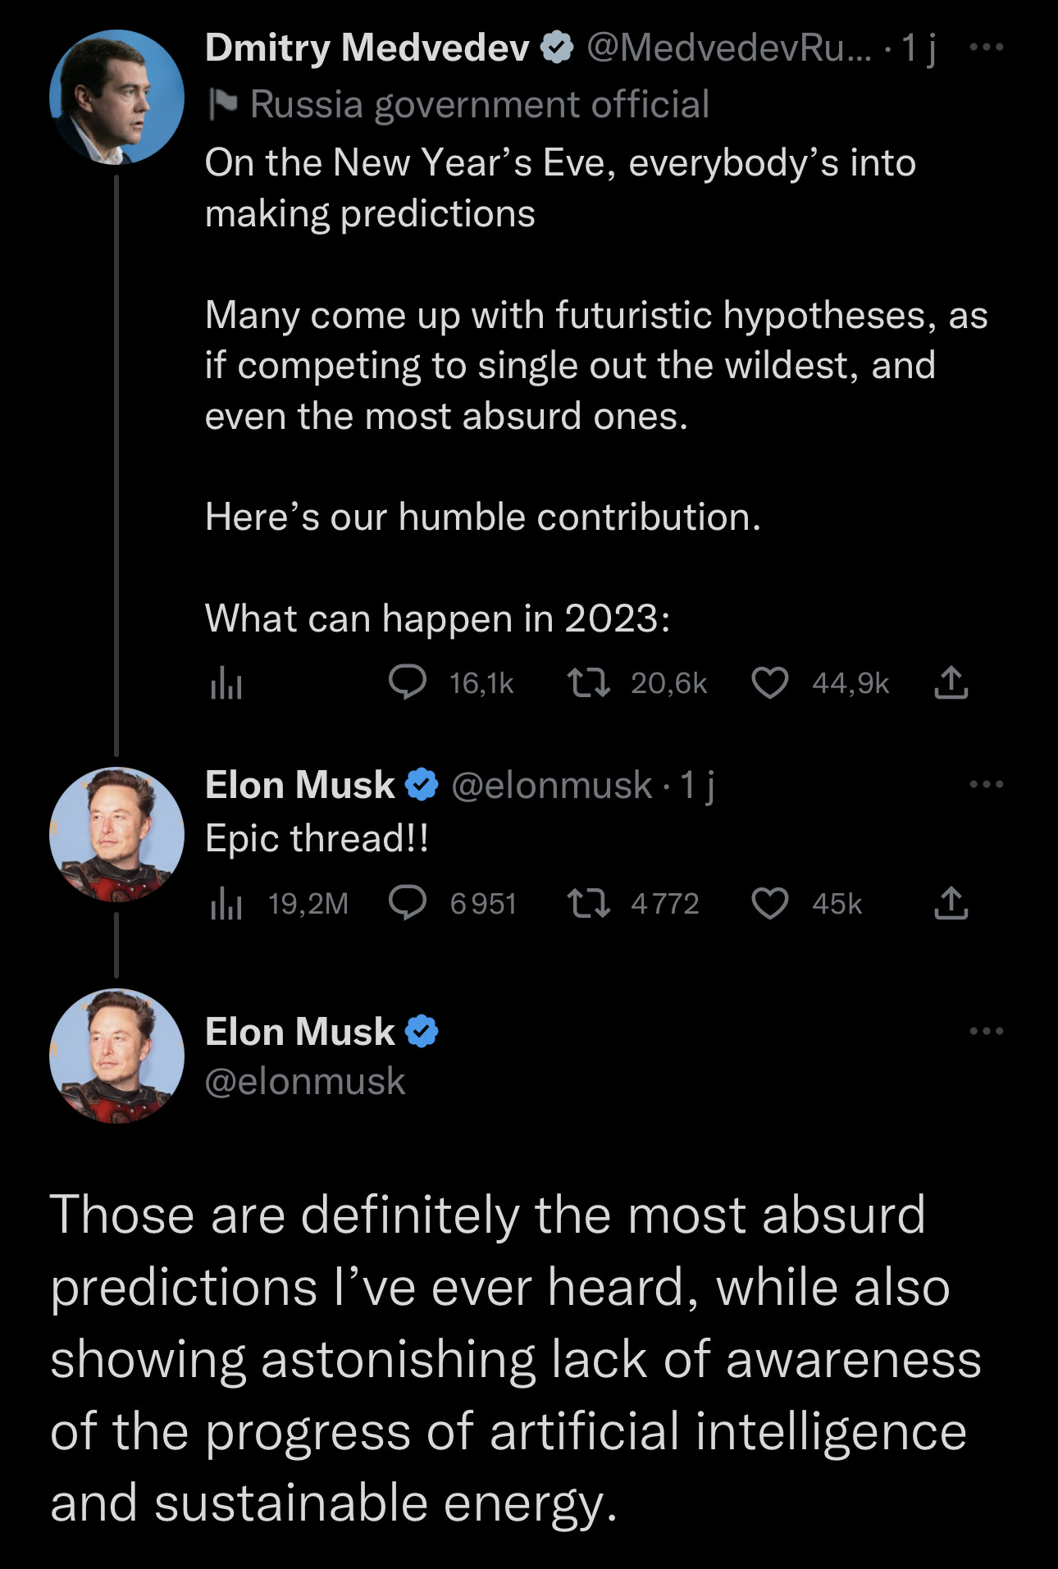
Task: Tap the 'Russia government official' label
Action: (479, 104)
